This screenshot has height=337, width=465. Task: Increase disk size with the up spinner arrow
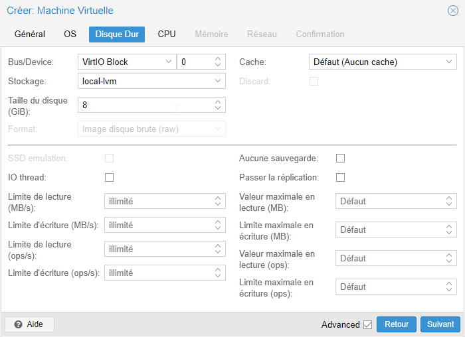tap(218, 101)
